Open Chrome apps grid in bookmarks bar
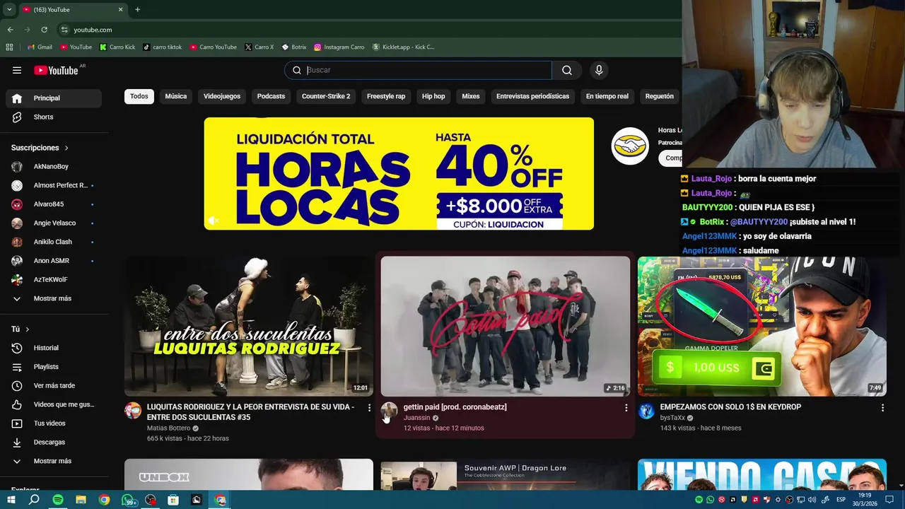Image resolution: width=905 pixels, height=509 pixels. [9, 47]
